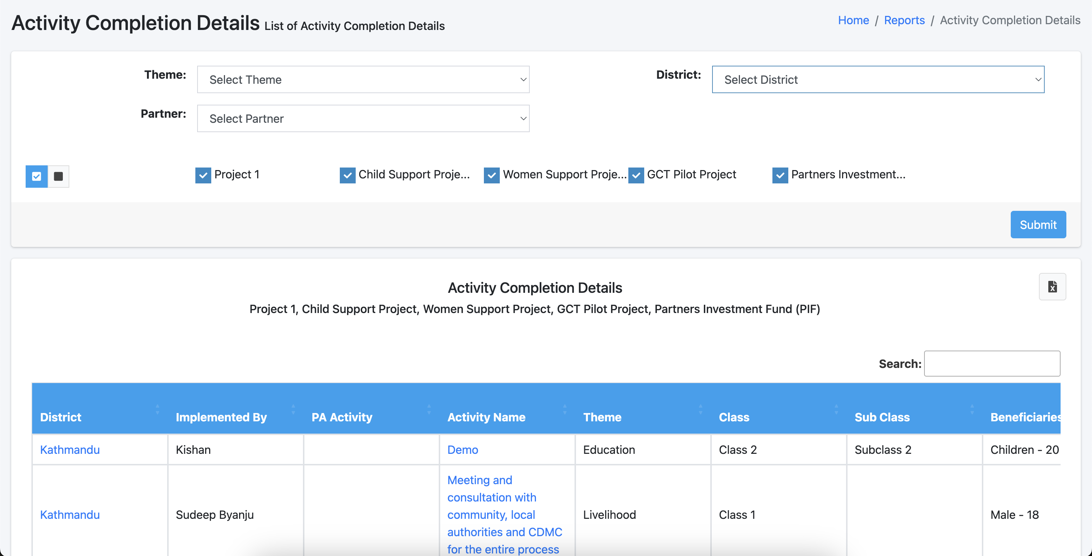This screenshot has width=1092, height=556.
Task: Click the Activity Name column header
Action: coord(507,409)
